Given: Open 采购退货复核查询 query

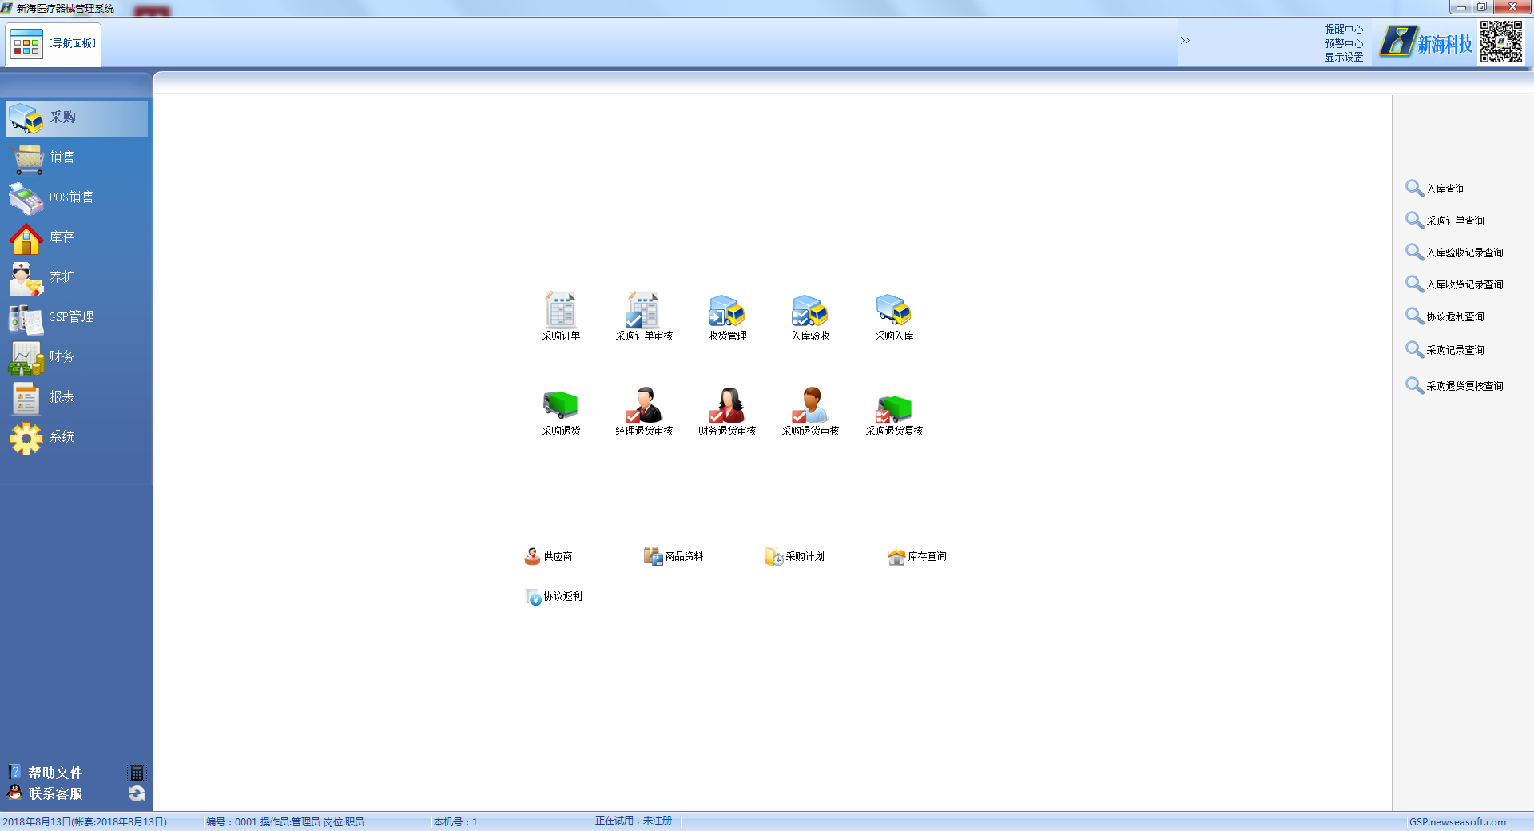Looking at the screenshot, I should pyautogui.click(x=1455, y=386).
